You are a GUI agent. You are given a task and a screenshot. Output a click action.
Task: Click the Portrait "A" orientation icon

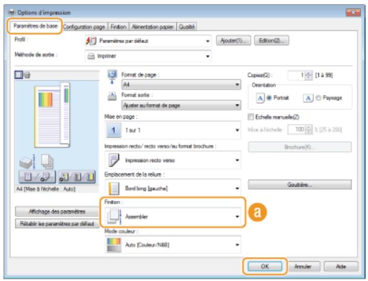tap(260, 98)
